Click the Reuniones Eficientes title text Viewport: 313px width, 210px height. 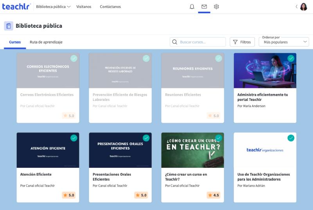point(183,95)
